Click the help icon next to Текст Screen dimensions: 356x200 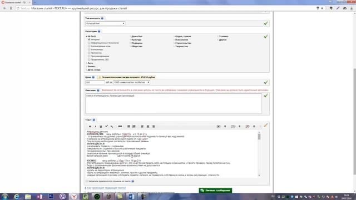pos(94,120)
